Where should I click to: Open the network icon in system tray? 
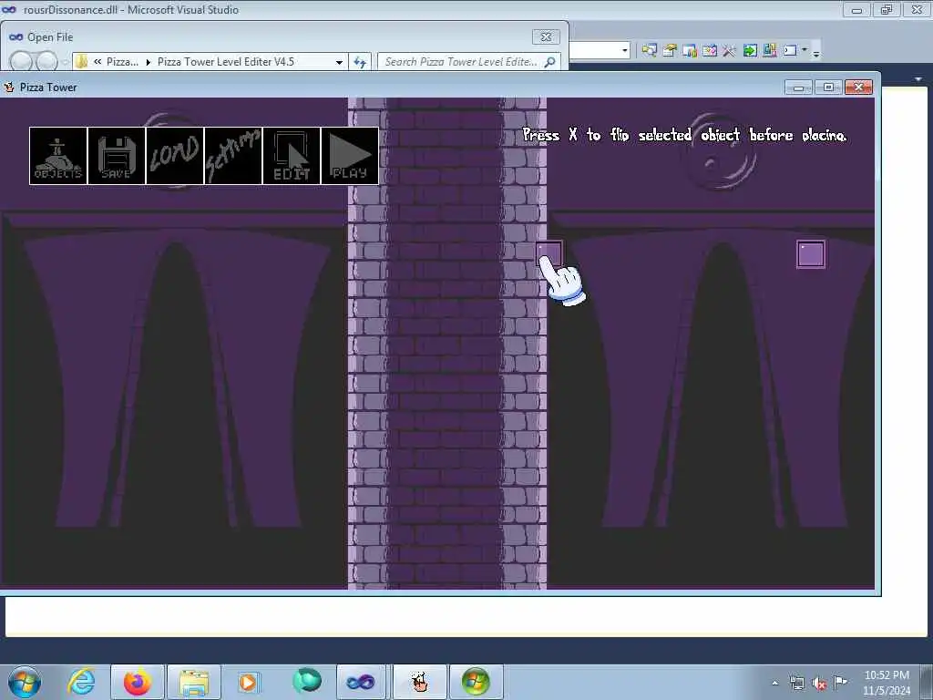click(x=796, y=683)
